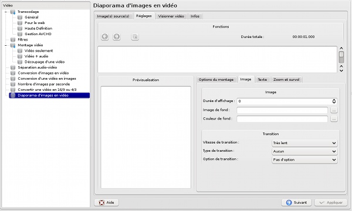Select Filtres in the tree

[x=23, y=40]
